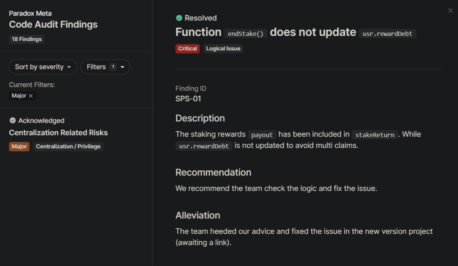Screen dimensions: 458x266
Task: Click the usr.rewardDebt code in the title
Action: [x=387, y=34]
